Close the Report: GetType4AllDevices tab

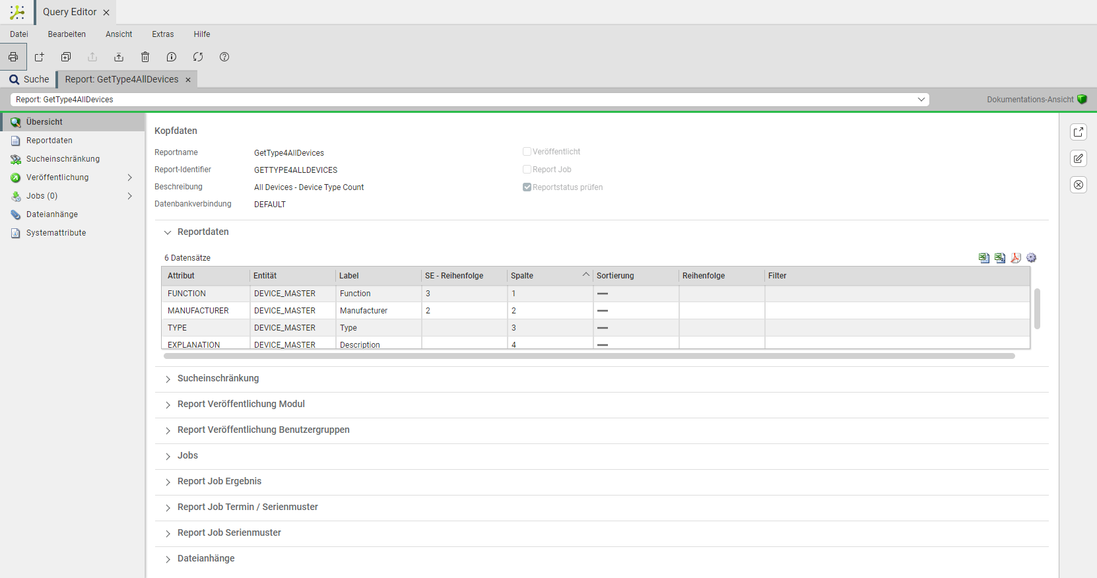[188, 80]
